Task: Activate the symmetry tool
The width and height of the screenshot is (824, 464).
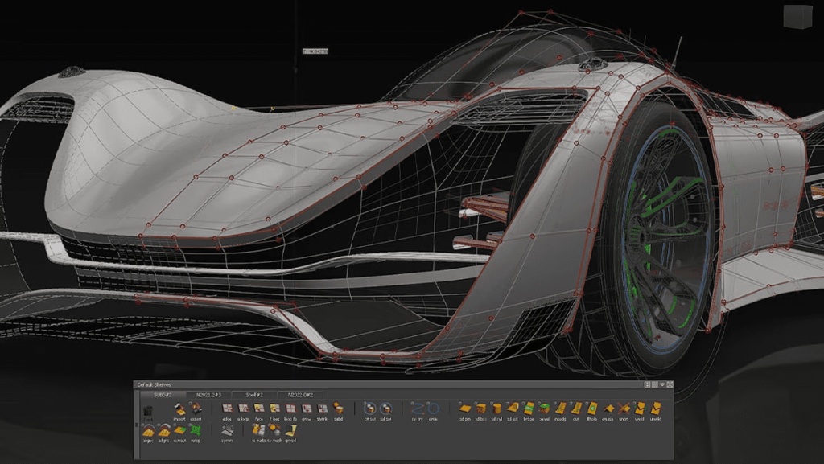Action: coord(225,430)
